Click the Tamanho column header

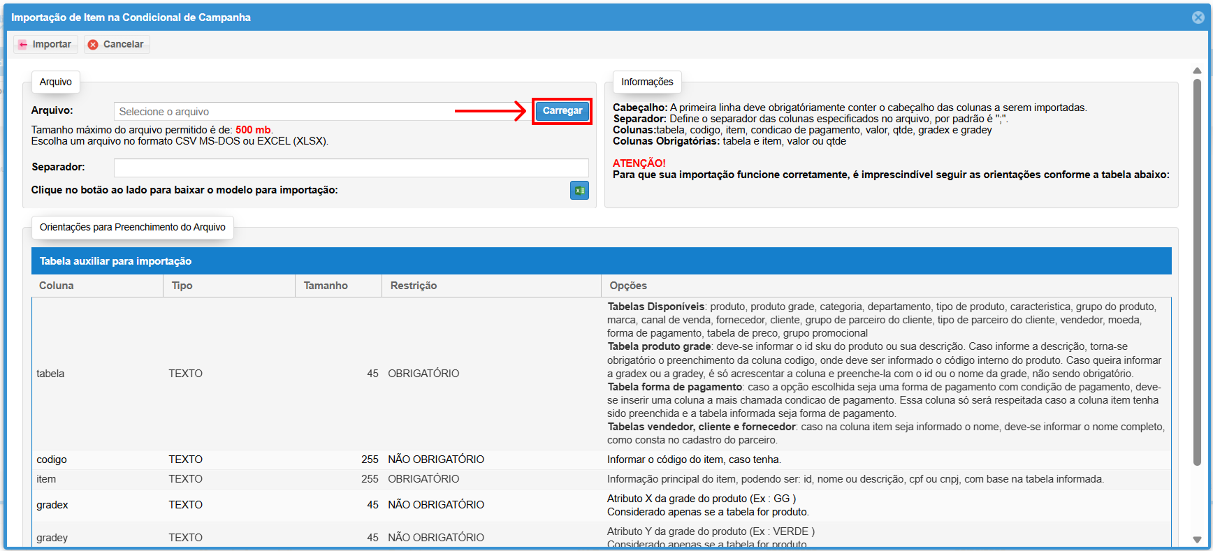click(326, 286)
